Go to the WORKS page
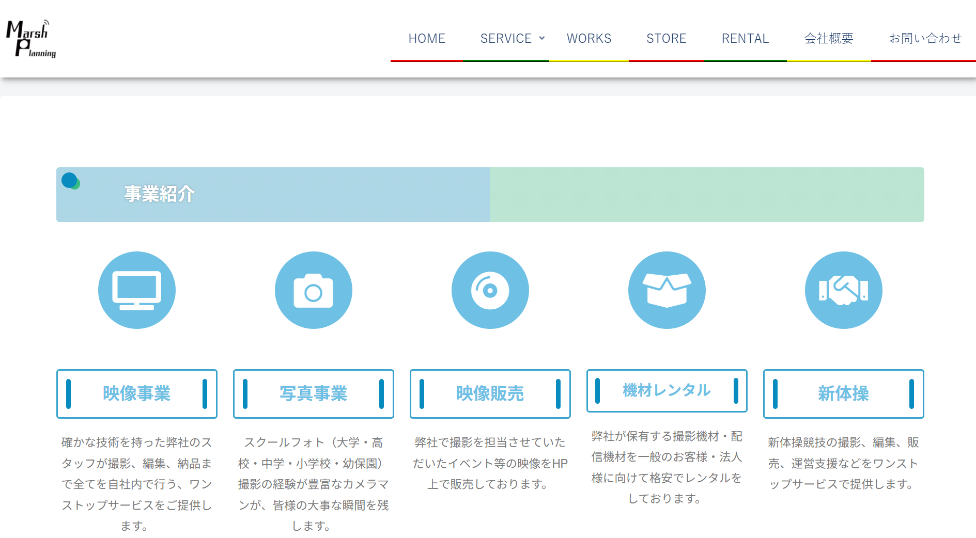The height and width of the screenshot is (538, 976). (589, 39)
